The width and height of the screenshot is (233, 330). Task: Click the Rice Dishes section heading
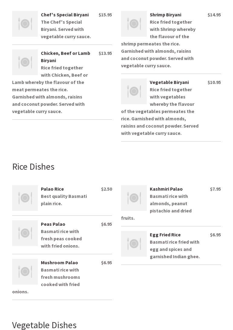[33, 167]
